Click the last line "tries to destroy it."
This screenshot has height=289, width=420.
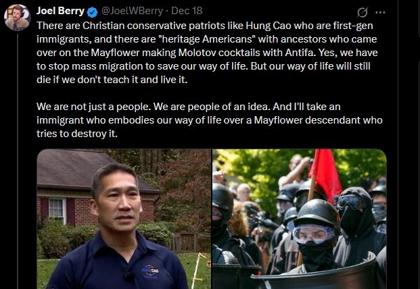[x=77, y=134]
